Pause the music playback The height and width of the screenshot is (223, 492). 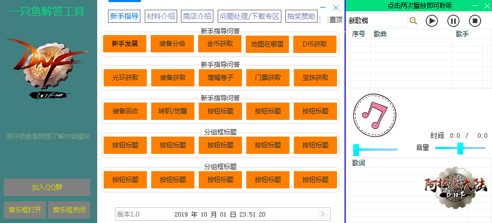453,21
